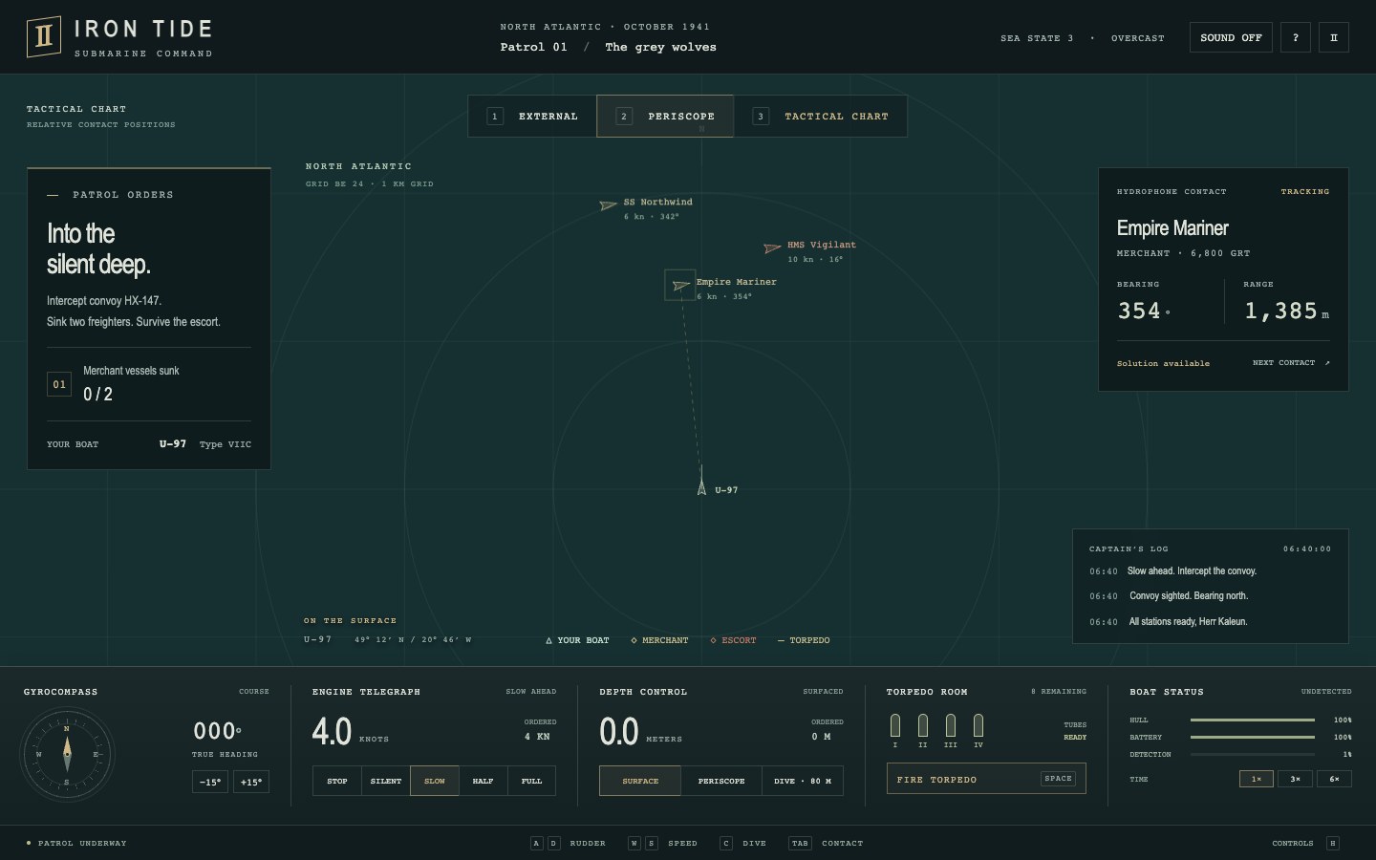This screenshot has height=860, width=1376.
Task: Fire Torpedo button
Action: tap(986, 778)
